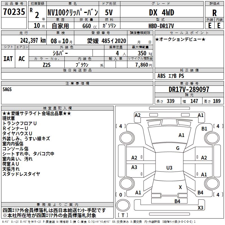The image size is (225, 225).
Task: Click the A3 scratch mark on diagram
Action: [x=134, y=167]
